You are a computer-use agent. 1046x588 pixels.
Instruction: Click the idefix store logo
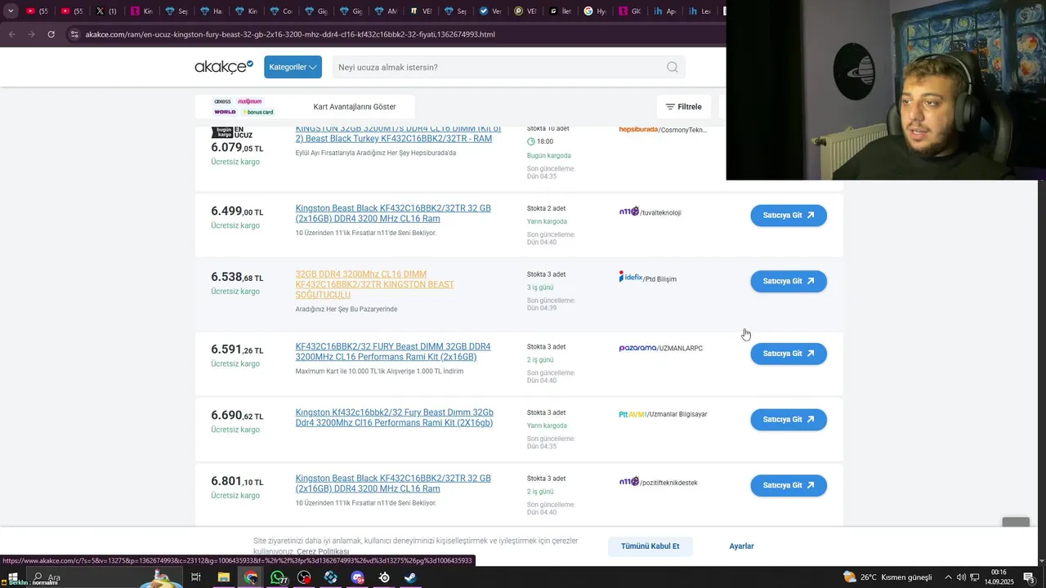[630, 277]
